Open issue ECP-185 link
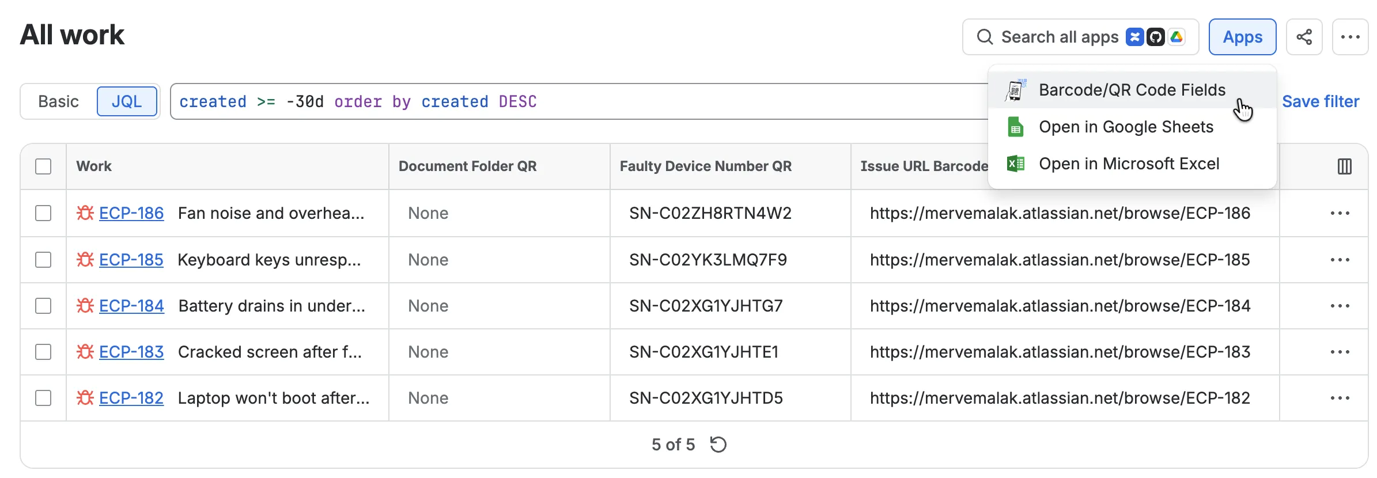This screenshot has width=1377, height=478. coord(131,260)
